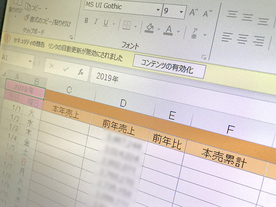This screenshot has height=207, width=276.
Task: Toggle center text alignment
Action: (x=243, y=39)
